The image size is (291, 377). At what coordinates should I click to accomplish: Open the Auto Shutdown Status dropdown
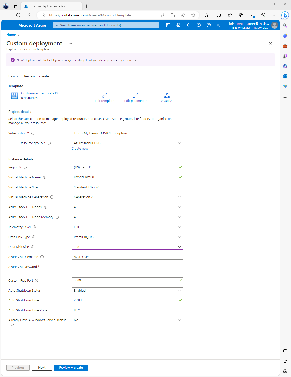[127, 290]
